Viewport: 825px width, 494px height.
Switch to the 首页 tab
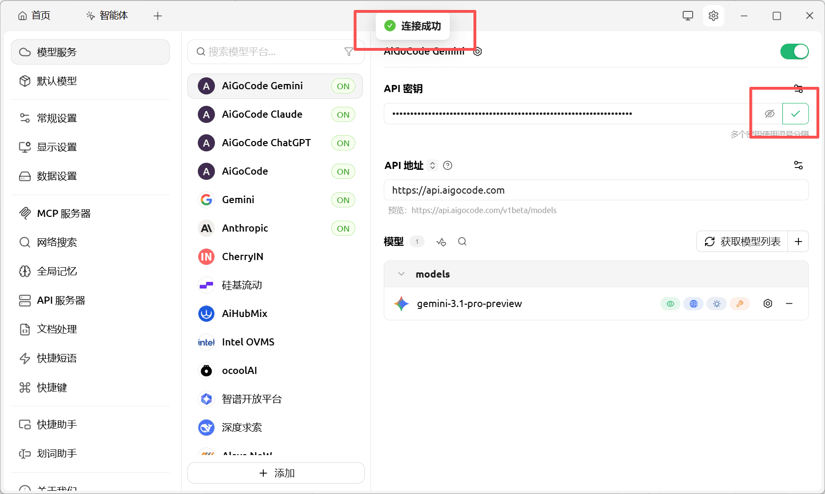34,16
